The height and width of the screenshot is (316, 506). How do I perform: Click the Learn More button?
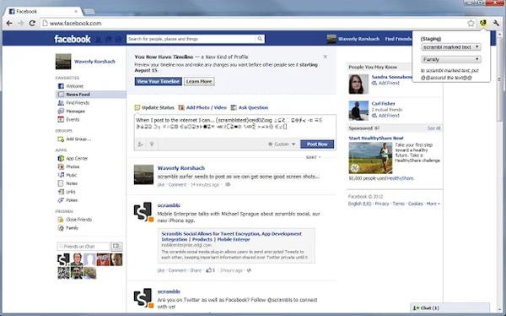[199, 81]
